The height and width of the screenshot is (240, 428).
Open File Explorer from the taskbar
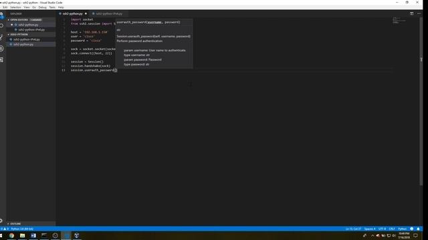tap(22, 235)
